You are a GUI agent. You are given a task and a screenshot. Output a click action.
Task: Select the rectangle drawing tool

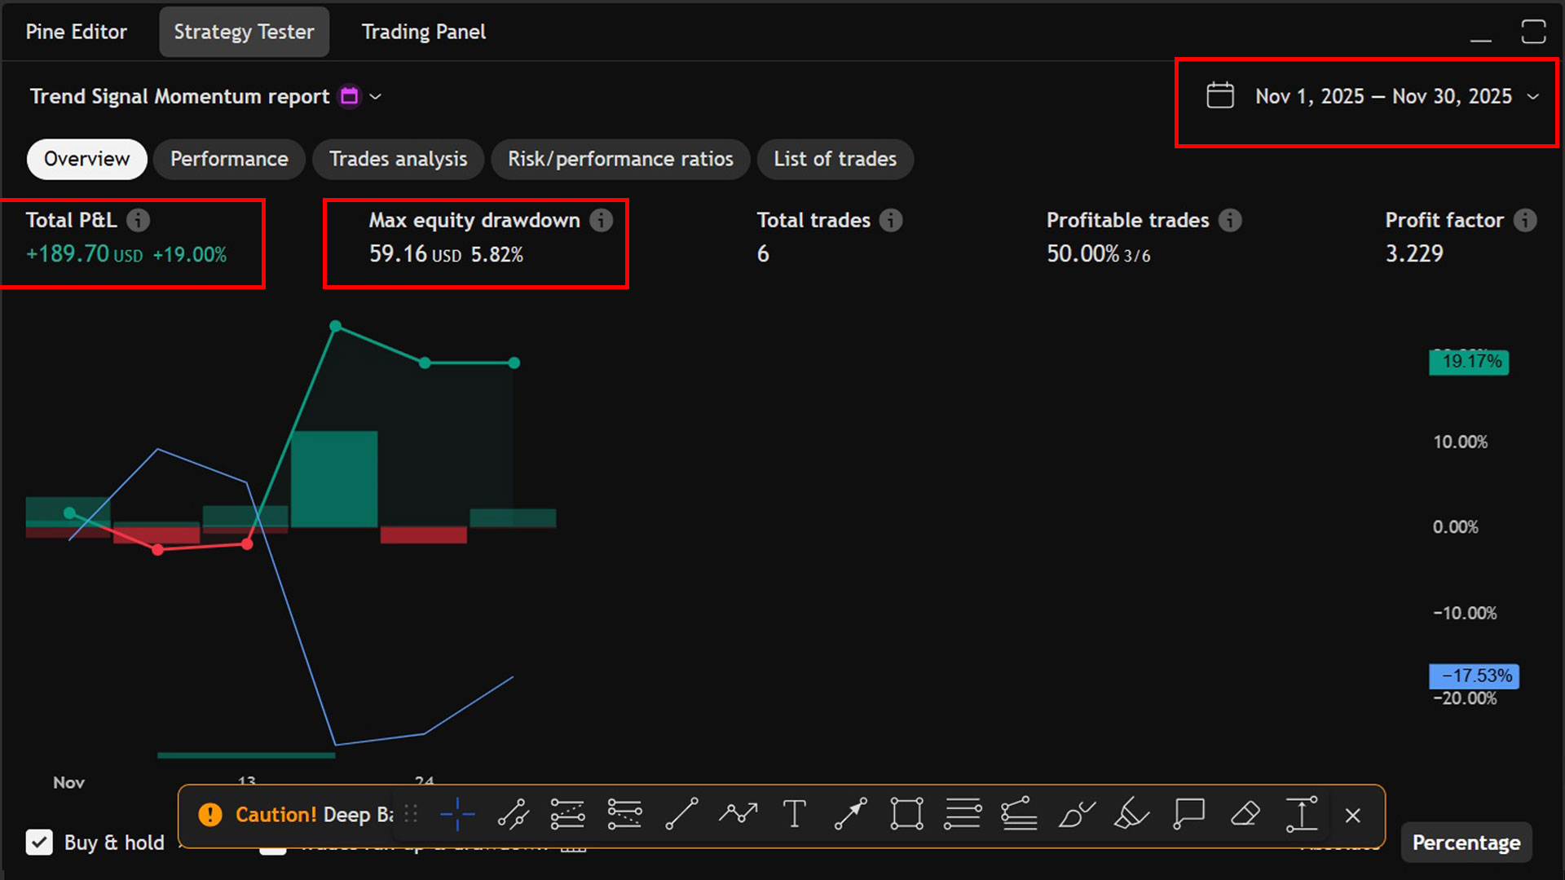tap(906, 814)
